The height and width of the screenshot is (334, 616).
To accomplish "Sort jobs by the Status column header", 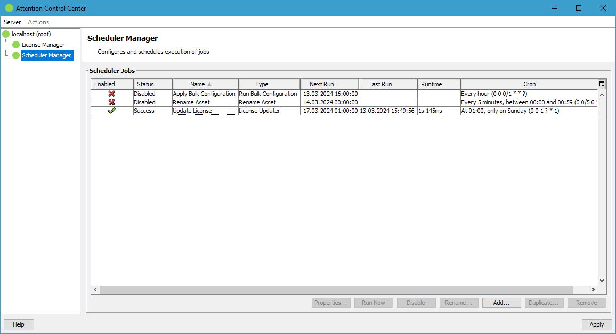I will click(153, 84).
